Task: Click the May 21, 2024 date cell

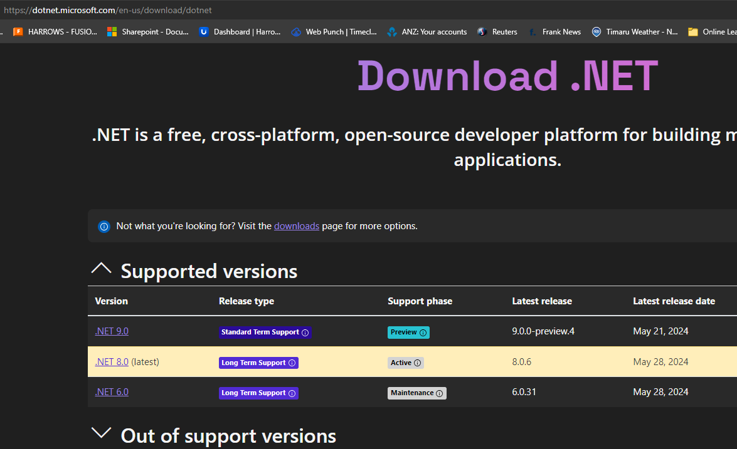Action: pyautogui.click(x=660, y=331)
